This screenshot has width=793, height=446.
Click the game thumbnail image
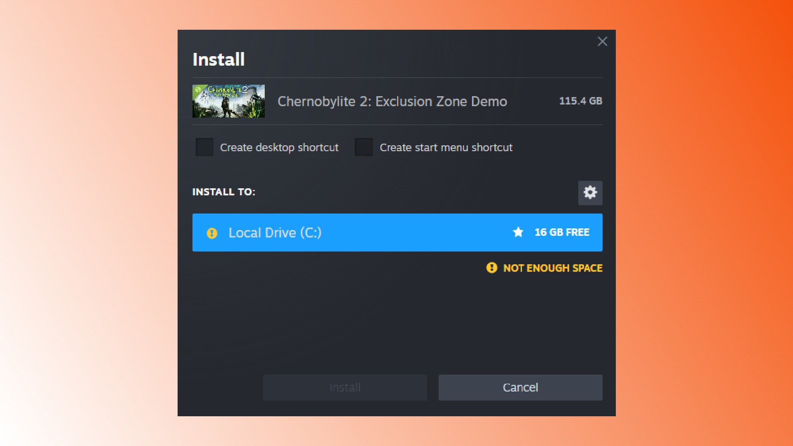229,101
